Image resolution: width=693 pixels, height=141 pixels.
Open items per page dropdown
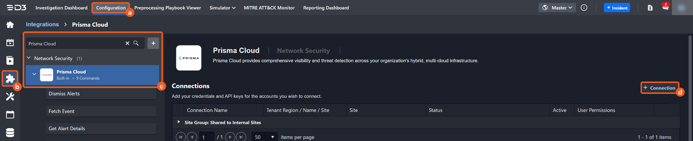click(265, 137)
